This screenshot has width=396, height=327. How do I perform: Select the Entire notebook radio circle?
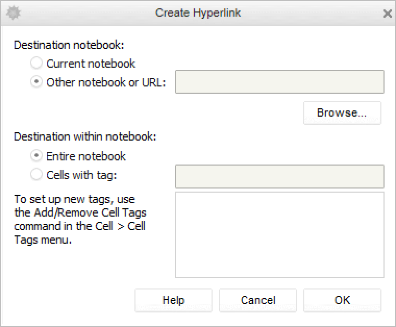click(36, 156)
